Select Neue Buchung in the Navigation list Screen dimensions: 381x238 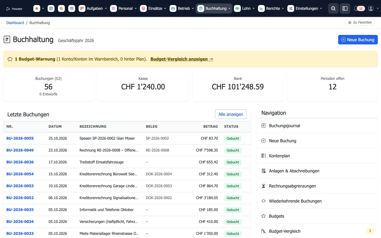click(317, 141)
